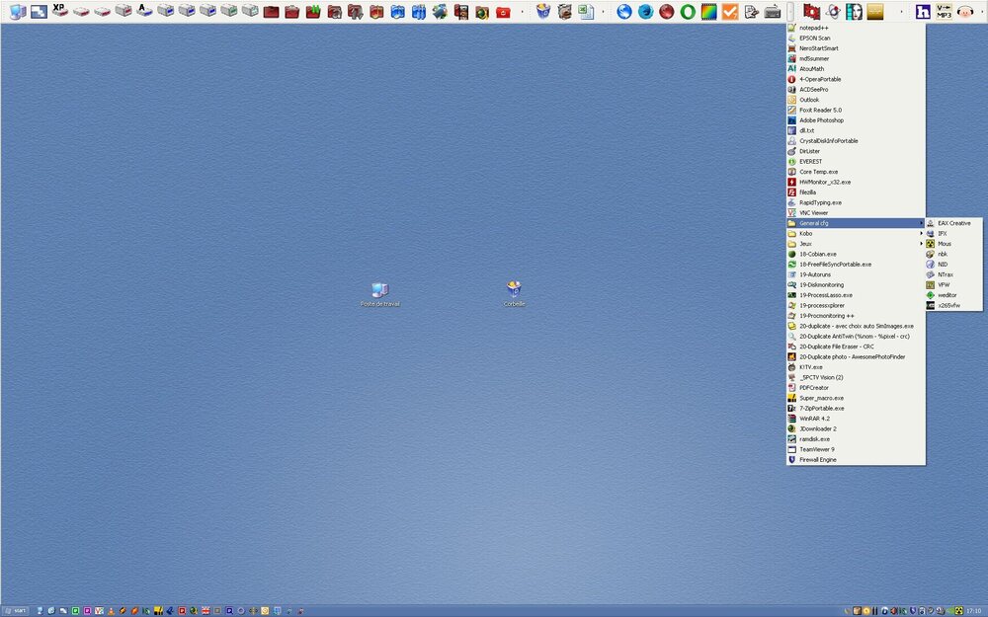988x617 pixels.
Task: Start TeamViewer 9 from the menu
Action: click(x=817, y=449)
